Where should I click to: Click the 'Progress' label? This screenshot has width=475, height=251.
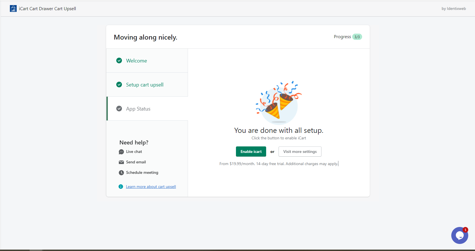tap(342, 37)
